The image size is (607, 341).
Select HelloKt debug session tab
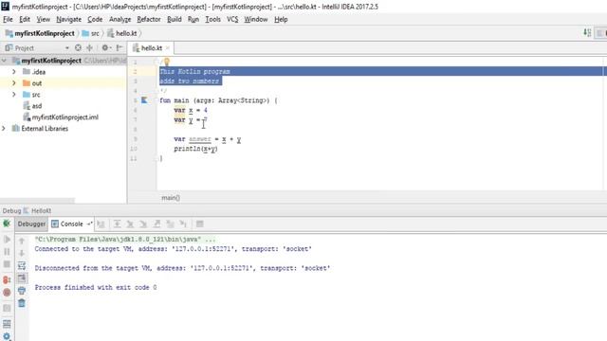(x=37, y=210)
